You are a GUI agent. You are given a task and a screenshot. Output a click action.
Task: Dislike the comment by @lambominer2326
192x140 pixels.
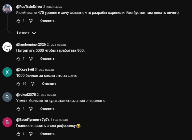[x=31, y=58]
